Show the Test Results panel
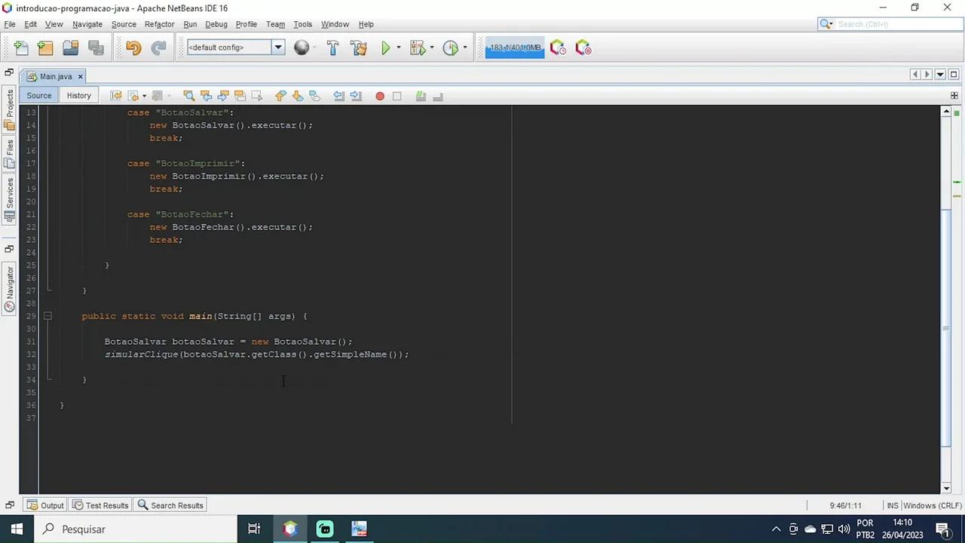 106,505
